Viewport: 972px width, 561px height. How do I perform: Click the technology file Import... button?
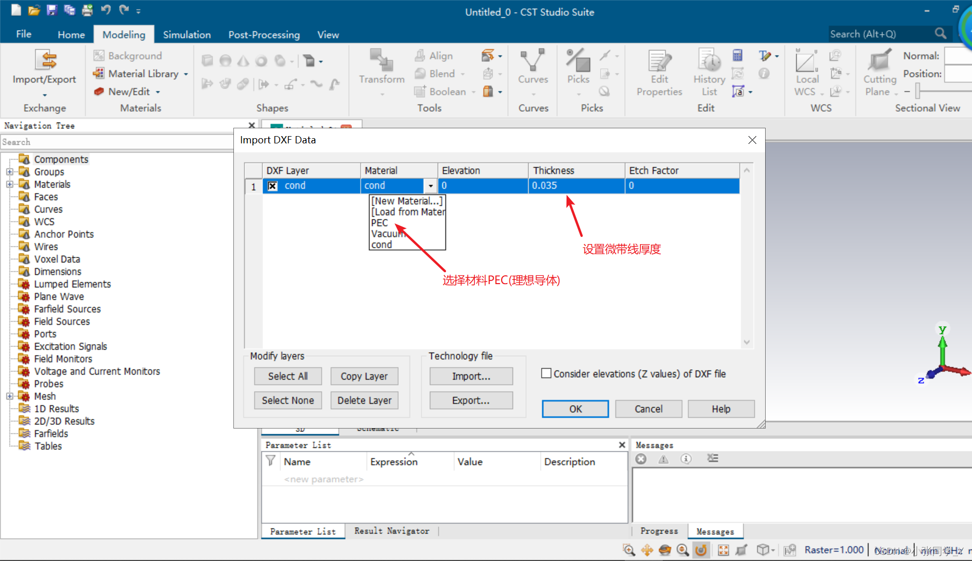471,376
